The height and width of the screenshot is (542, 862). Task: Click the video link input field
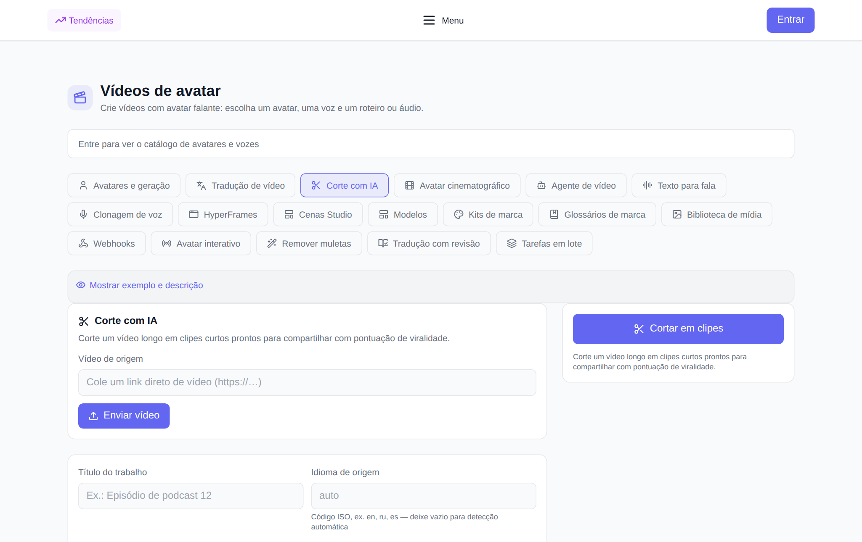click(x=307, y=382)
